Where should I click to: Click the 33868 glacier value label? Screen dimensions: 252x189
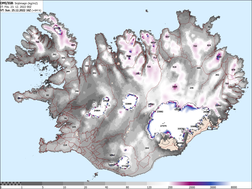[x=112, y=165]
